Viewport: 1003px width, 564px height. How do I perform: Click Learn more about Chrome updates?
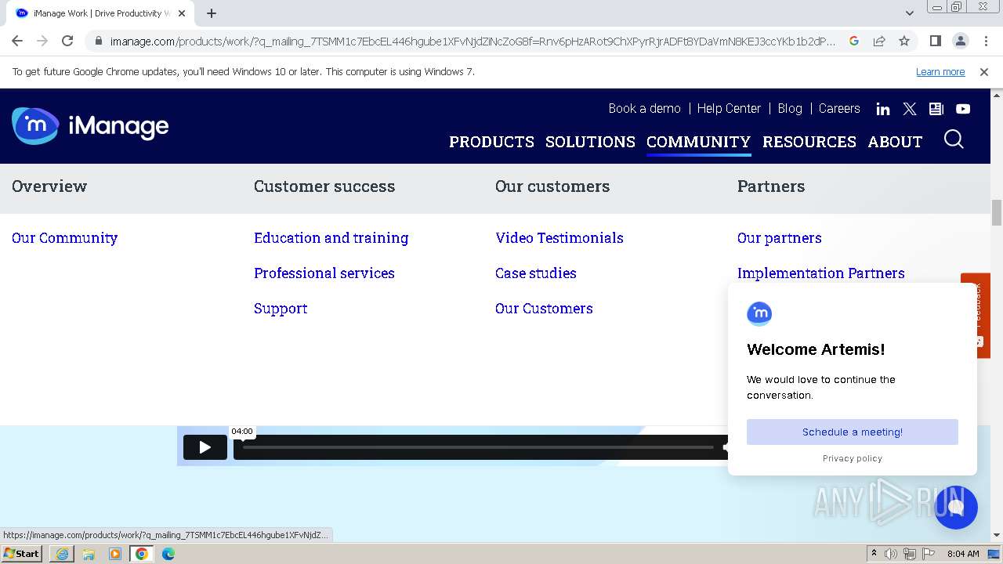[940, 72]
